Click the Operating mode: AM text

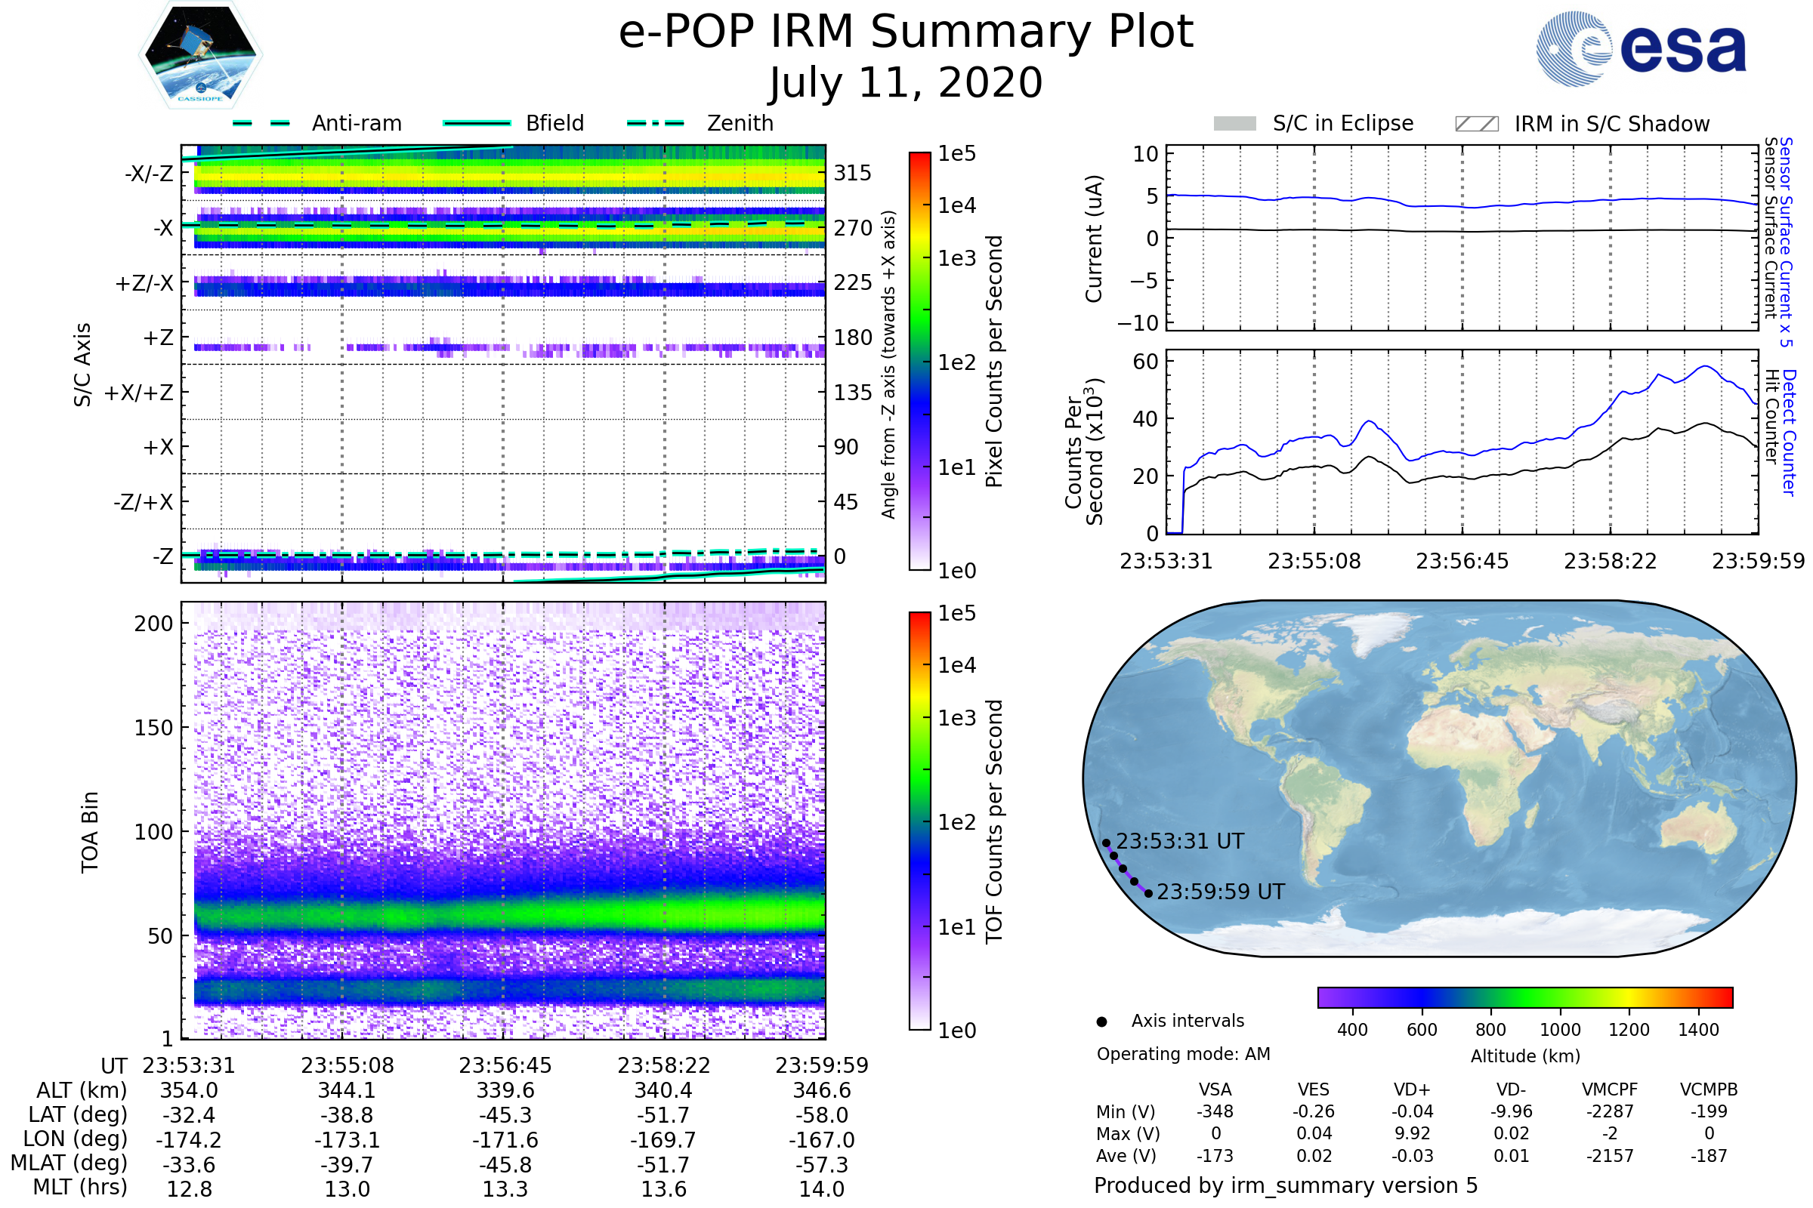click(1183, 1054)
